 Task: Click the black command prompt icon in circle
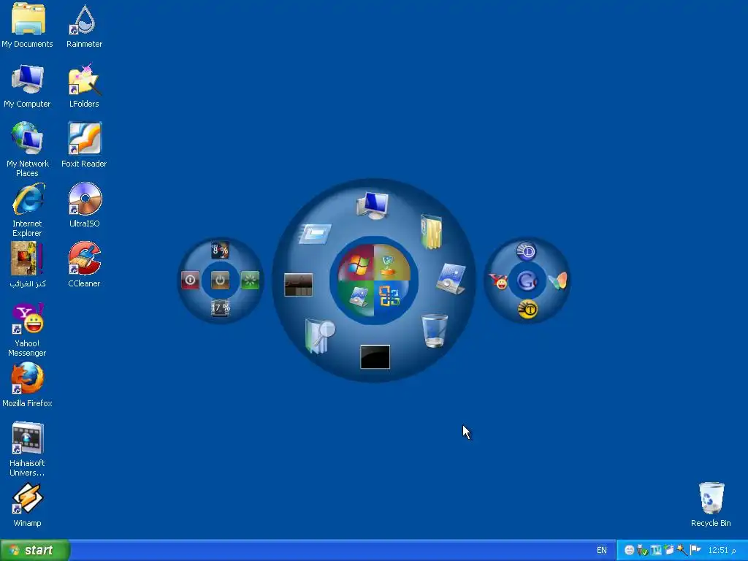(x=375, y=356)
